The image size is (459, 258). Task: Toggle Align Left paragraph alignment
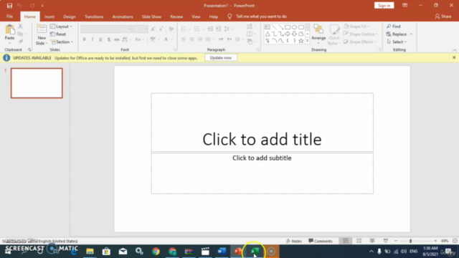pyautogui.click(x=184, y=39)
